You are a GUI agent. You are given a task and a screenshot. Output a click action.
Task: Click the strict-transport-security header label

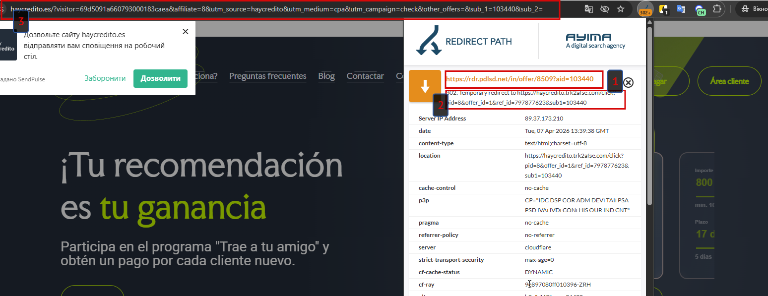[451, 260]
